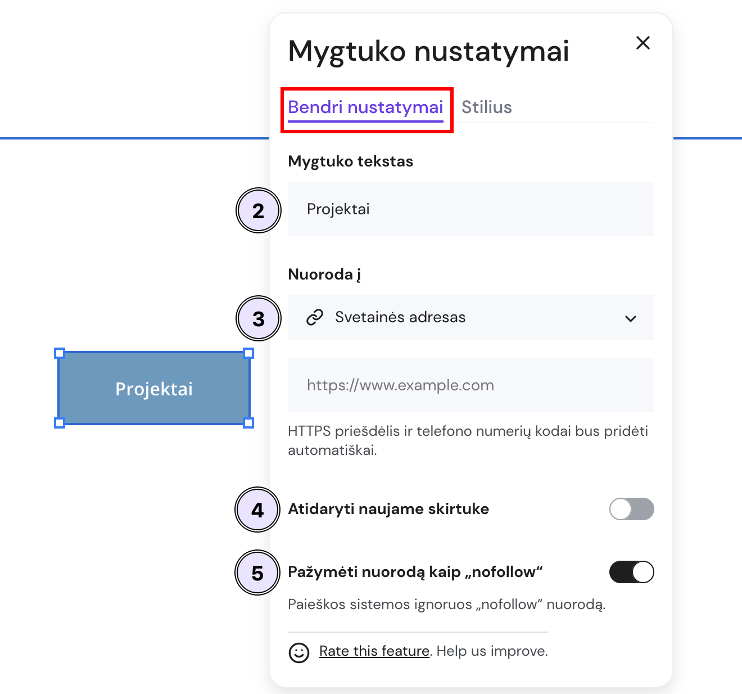The height and width of the screenshot is (694, 742).
Task: Click the Mygtuko nustatymai dialog title
Action: coord(429,51)
